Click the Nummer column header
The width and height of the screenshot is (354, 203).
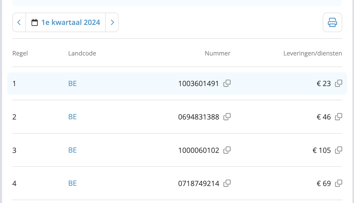(x=218, y=53)
